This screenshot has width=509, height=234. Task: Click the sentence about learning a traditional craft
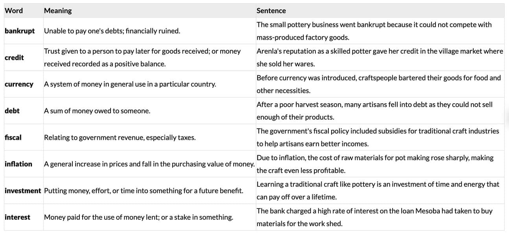pos(378,190)
